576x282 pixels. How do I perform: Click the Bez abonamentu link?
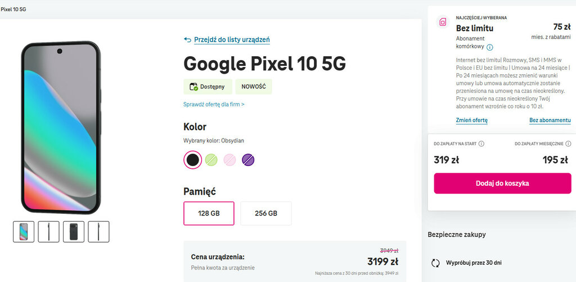point(550,120)
